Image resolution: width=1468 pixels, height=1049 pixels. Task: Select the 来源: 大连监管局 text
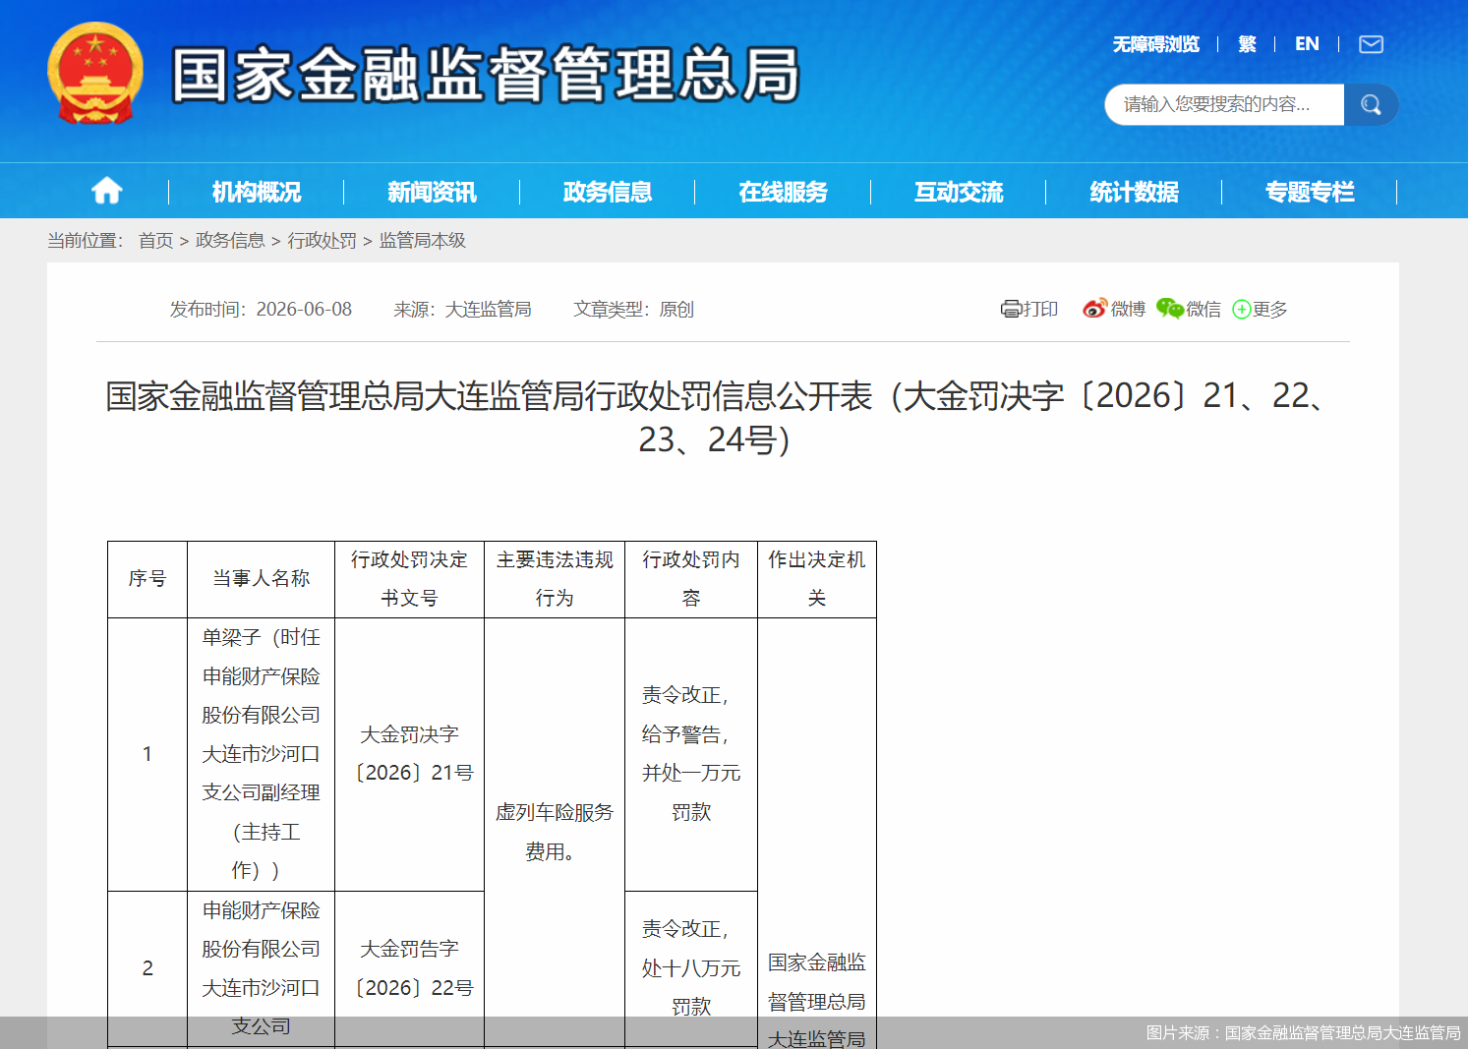462,310
